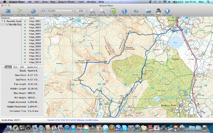Open the Trash in the Dock
The image size is (213, 133).
pos(205,128)
